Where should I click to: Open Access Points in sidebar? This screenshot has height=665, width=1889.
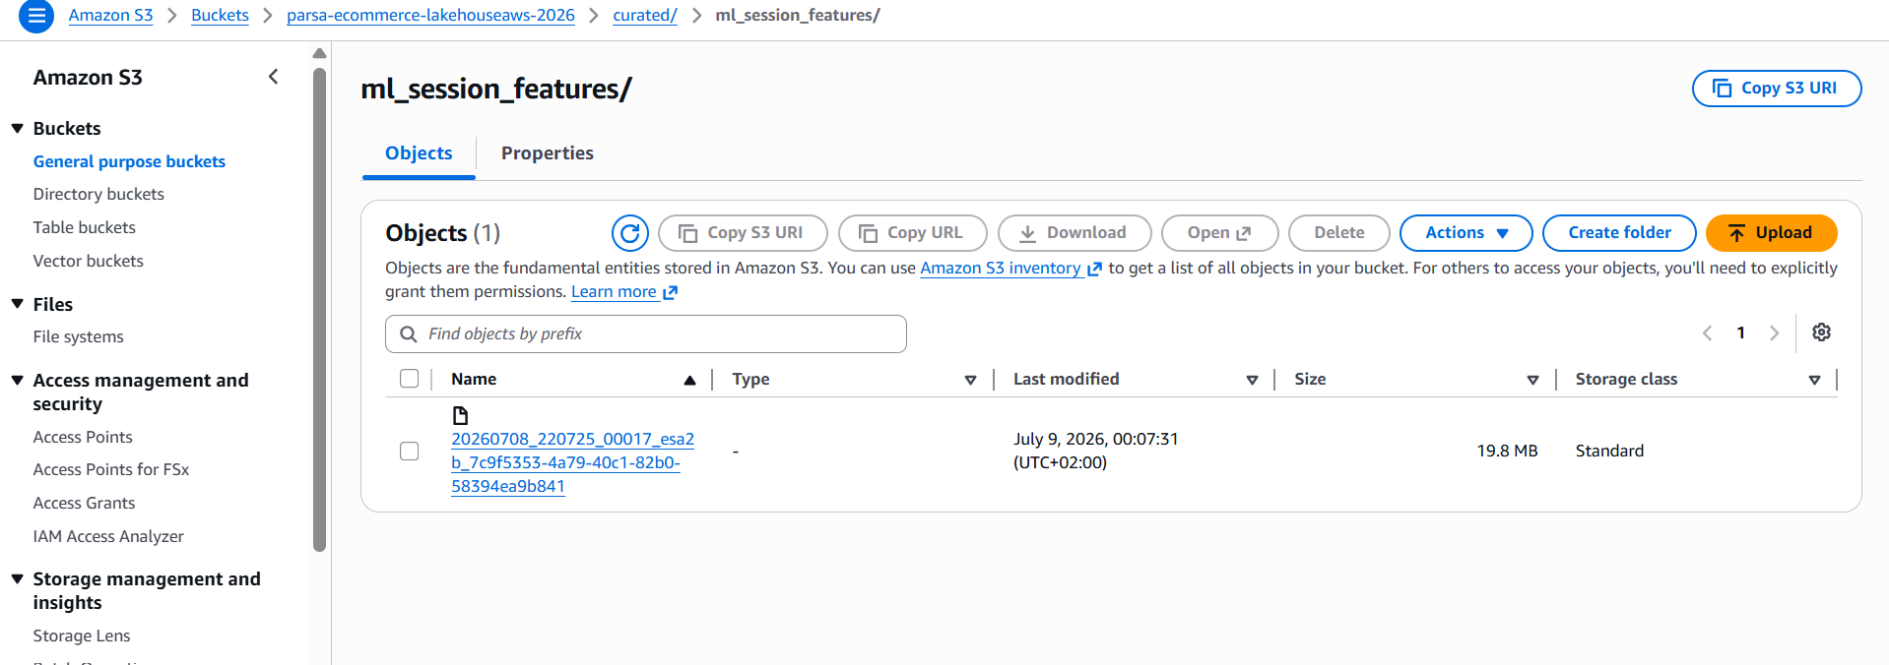(83, 437)
